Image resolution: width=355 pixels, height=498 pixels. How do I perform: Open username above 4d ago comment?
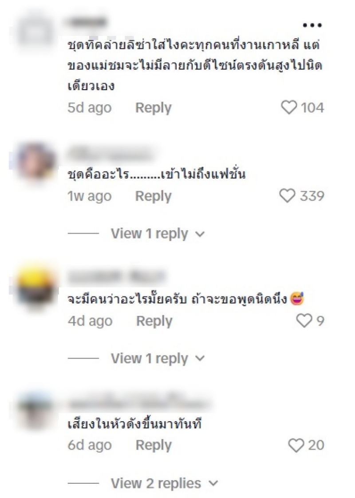point(116,277)
